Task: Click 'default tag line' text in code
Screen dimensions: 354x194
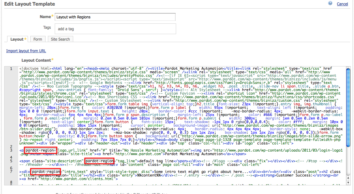Action: pyautogui.click(x=156, y=161)
